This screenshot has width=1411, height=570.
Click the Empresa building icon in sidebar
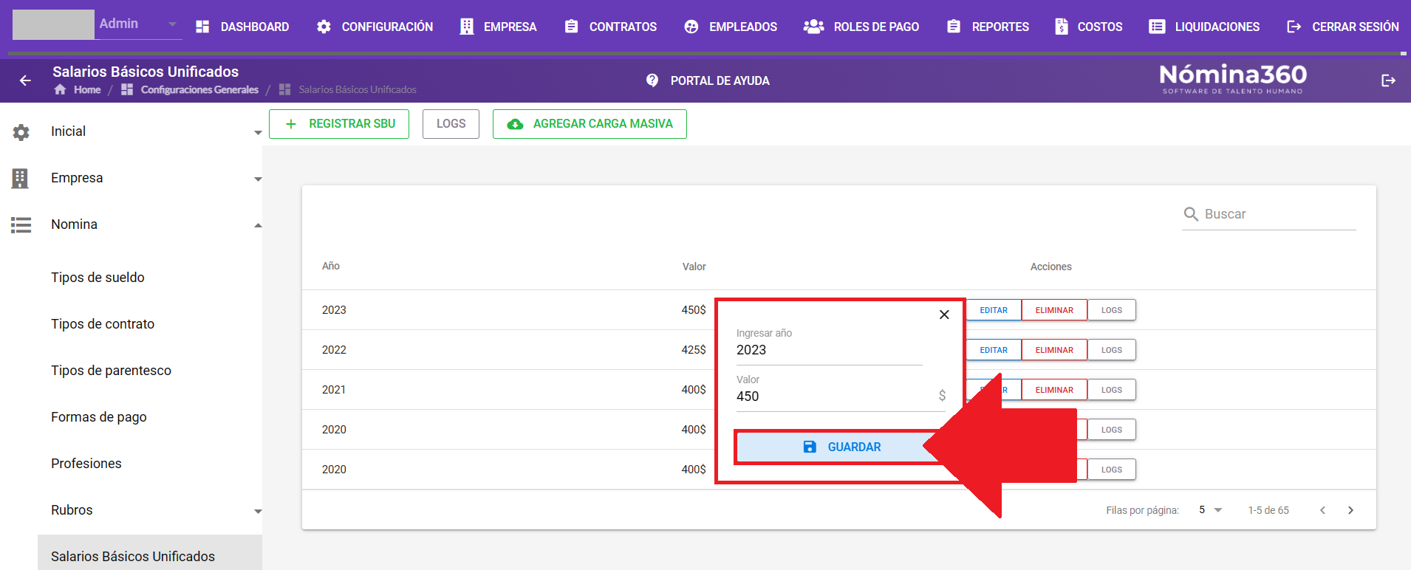click(x=21, y=178)
